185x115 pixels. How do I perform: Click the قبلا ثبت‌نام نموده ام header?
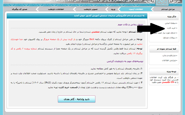(x=164, y=49)
